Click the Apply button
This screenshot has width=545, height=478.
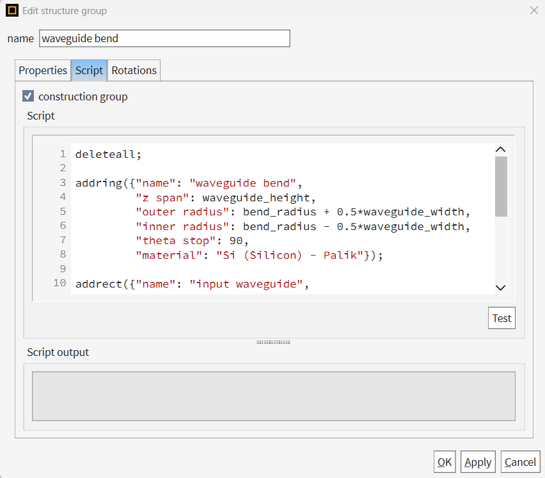click(478, 462)
